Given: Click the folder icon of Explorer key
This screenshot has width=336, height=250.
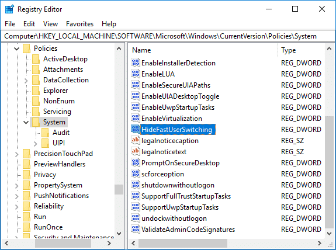Looking at the screenshot, I should (36, 91).
